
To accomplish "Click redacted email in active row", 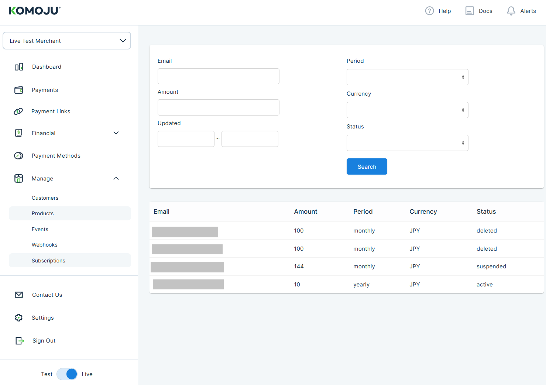I will tap(188, 284).
